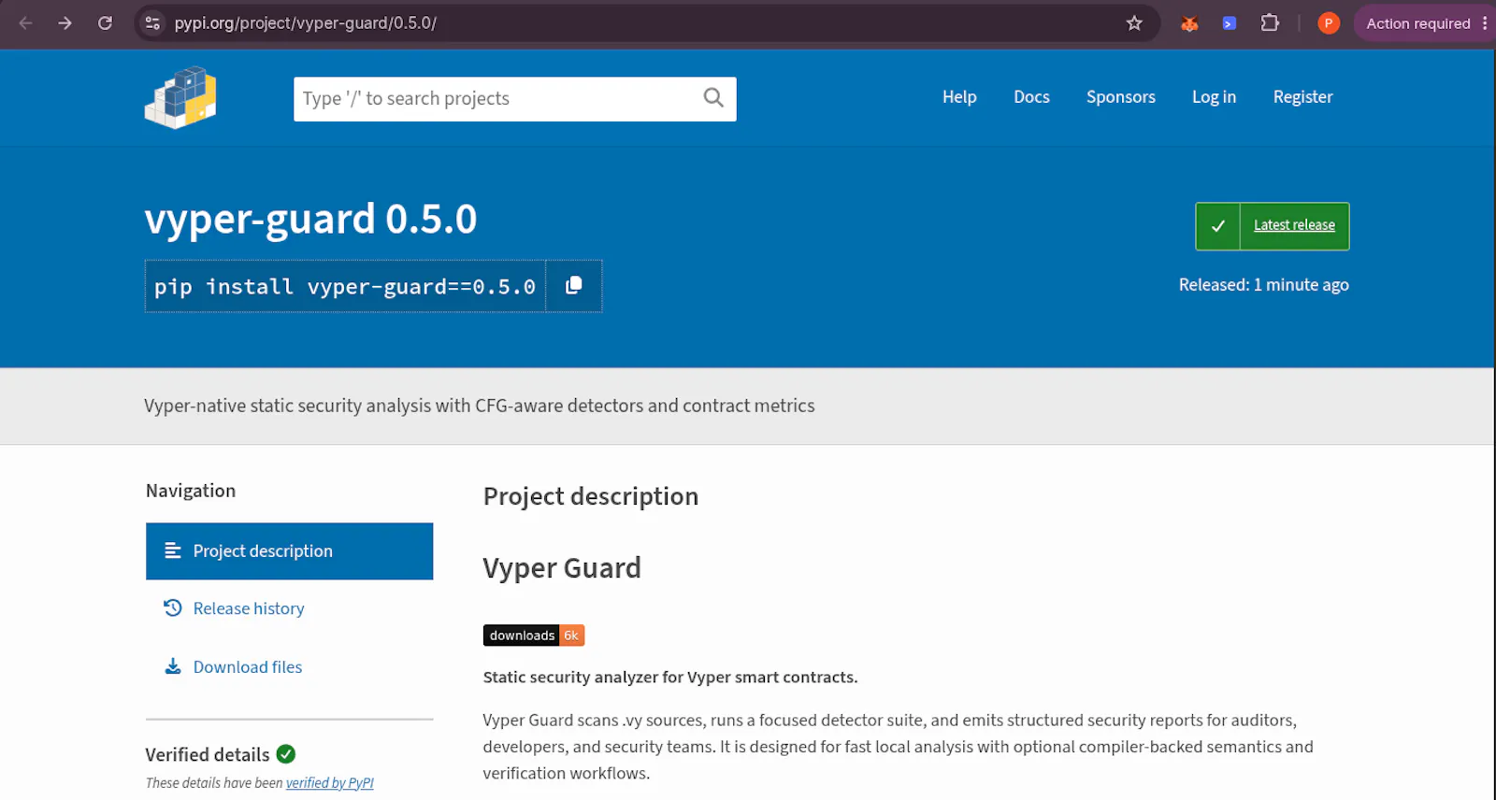Follow the verified by PyPI link
The image size is (1496, 800).
(330, 783)
